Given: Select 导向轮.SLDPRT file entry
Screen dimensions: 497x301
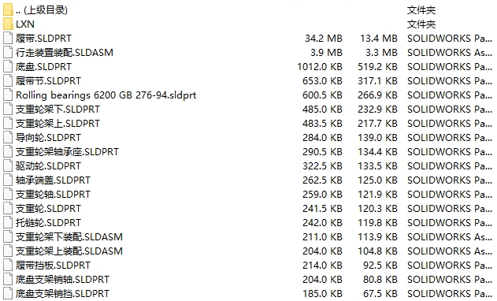Looking at the screenshot, I should tap(49, 138).
